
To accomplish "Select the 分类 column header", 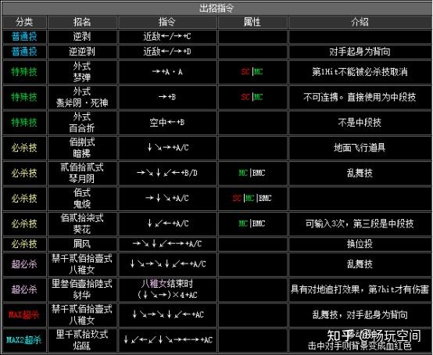I will click(24, 22).
